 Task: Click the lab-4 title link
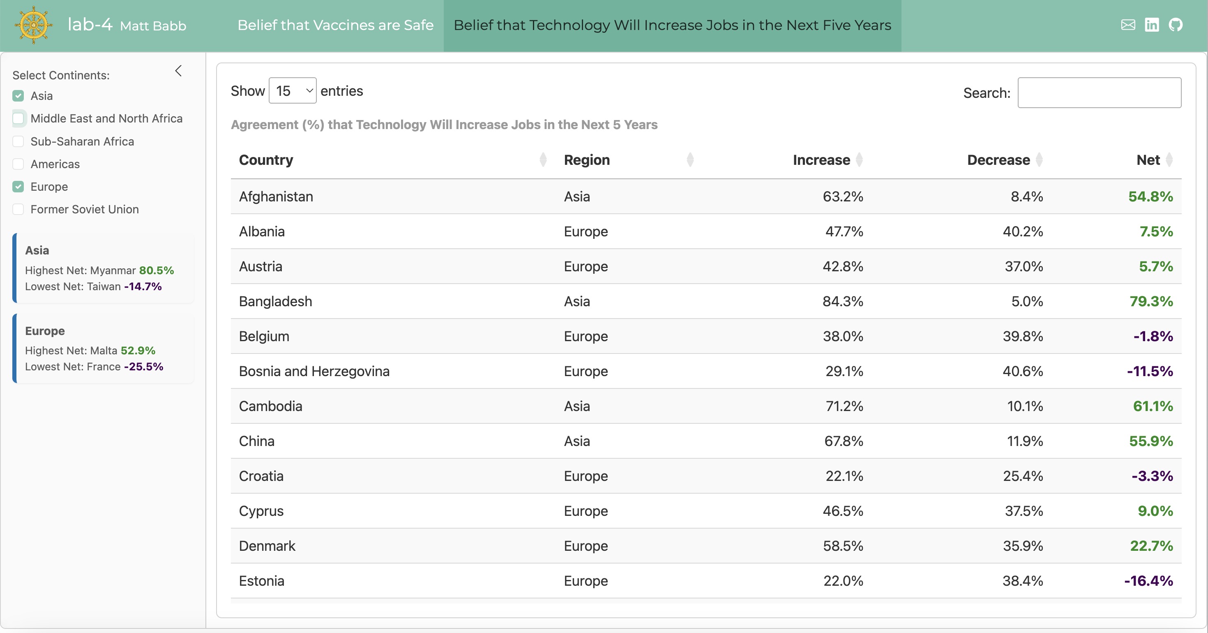90,25
